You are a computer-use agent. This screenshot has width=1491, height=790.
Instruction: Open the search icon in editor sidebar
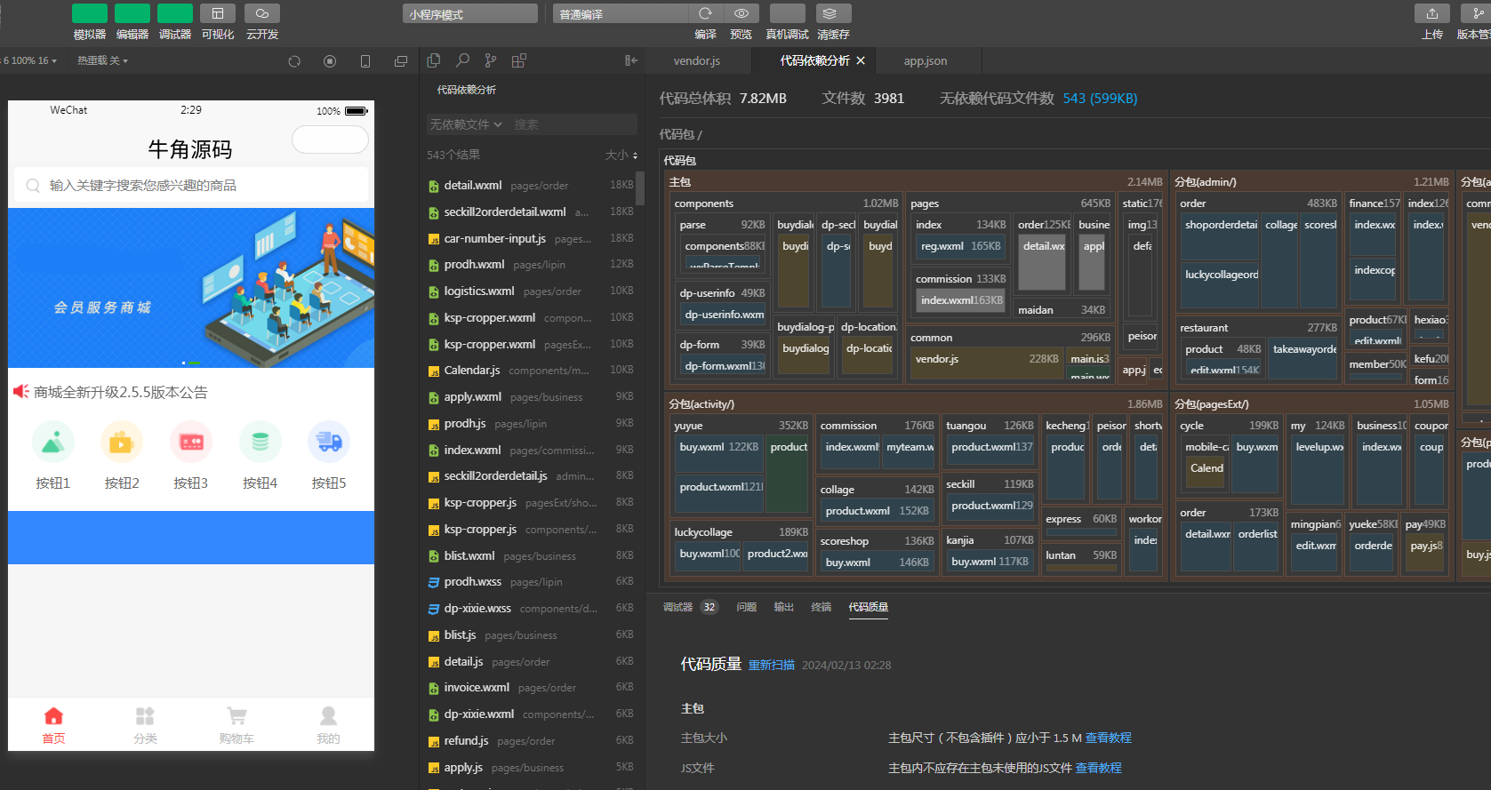tap(462, 60)
